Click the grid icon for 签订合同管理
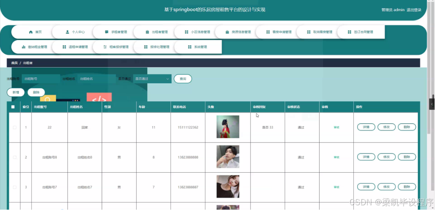435x210 pixels. (x=349, y=32)
